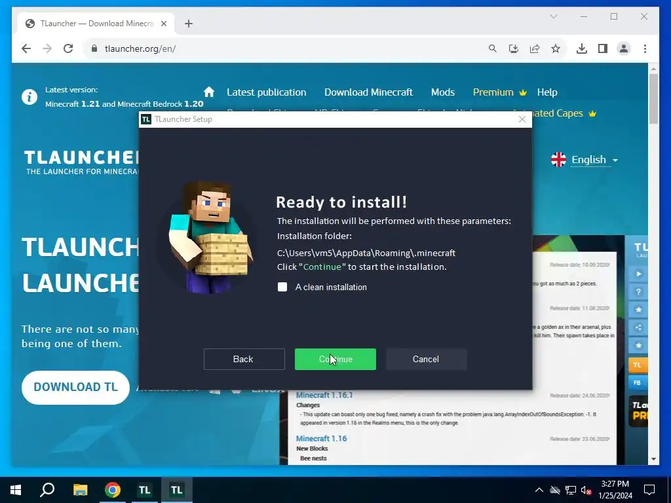The image size is (671, 503).
Task: Open the notification center icon
Action: (x=649, y=490)
